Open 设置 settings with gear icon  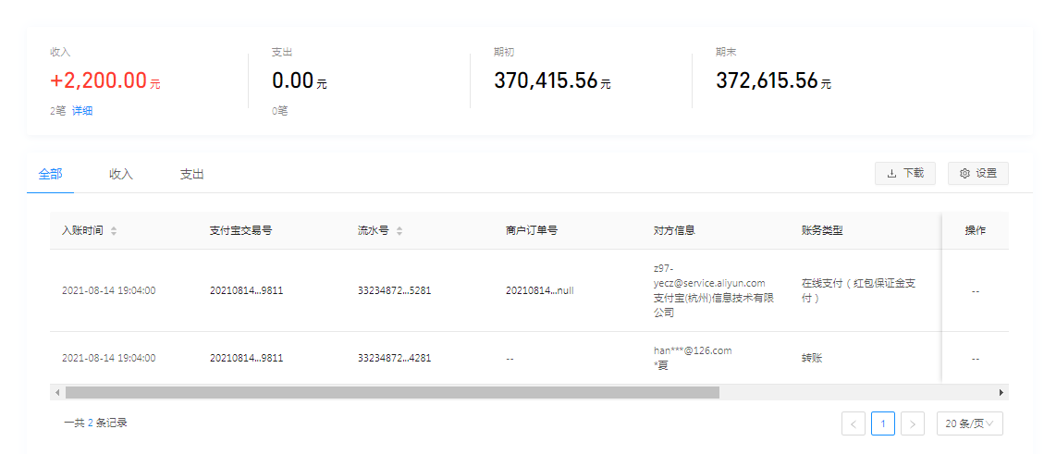click(977, 173)
